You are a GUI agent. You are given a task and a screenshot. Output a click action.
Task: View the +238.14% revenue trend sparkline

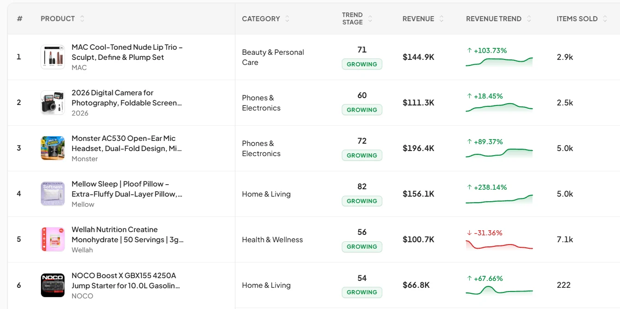[499, 199]
